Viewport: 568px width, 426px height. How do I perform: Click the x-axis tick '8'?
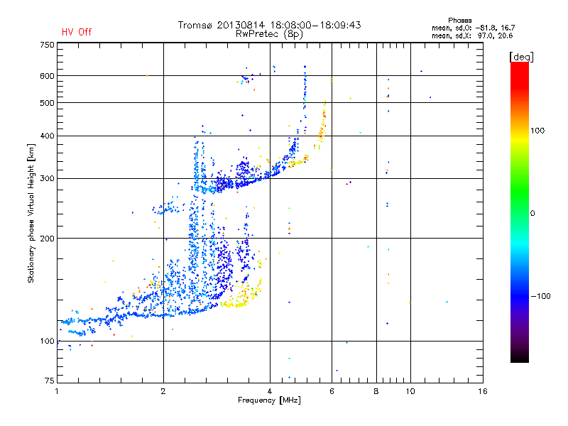pos(376,391)
